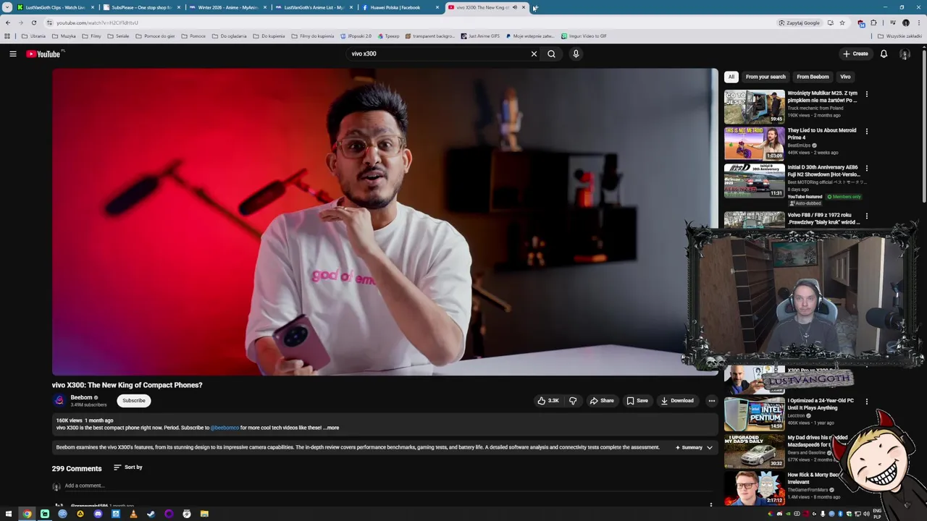Go to the YouTube home logo
The image size is (927, 521).
coord(45,54)
